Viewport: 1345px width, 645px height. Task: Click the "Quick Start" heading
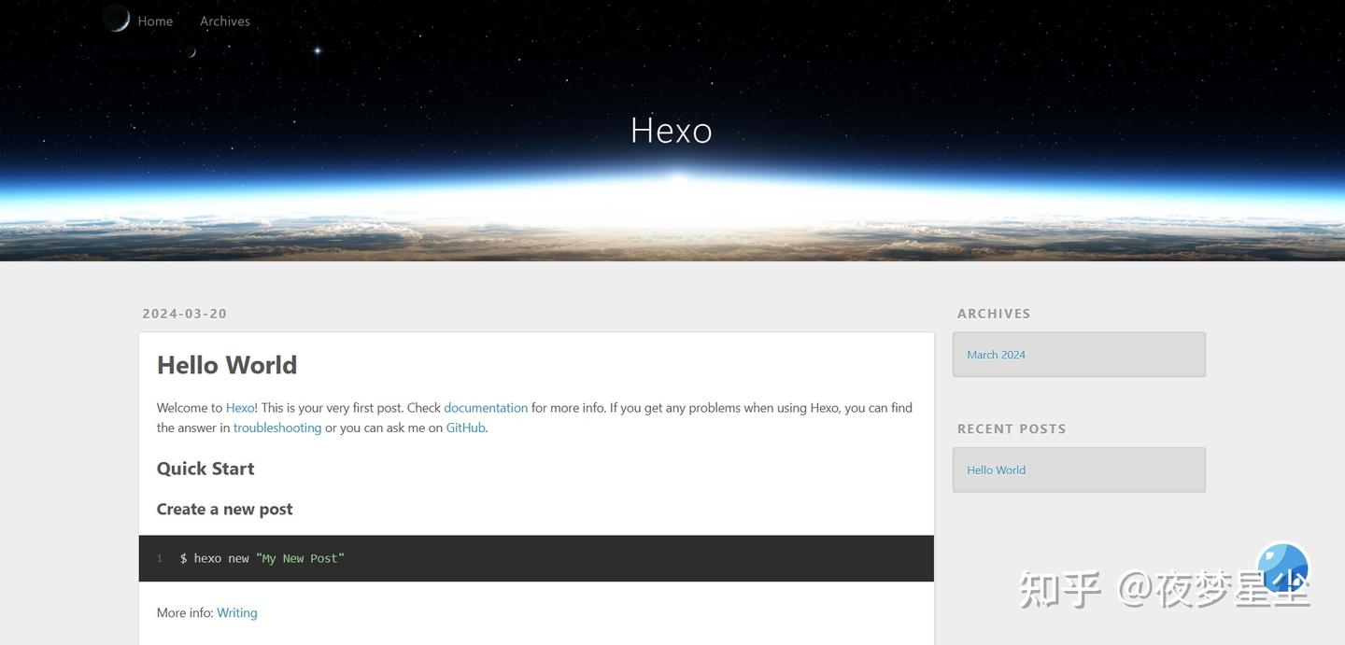205,469
